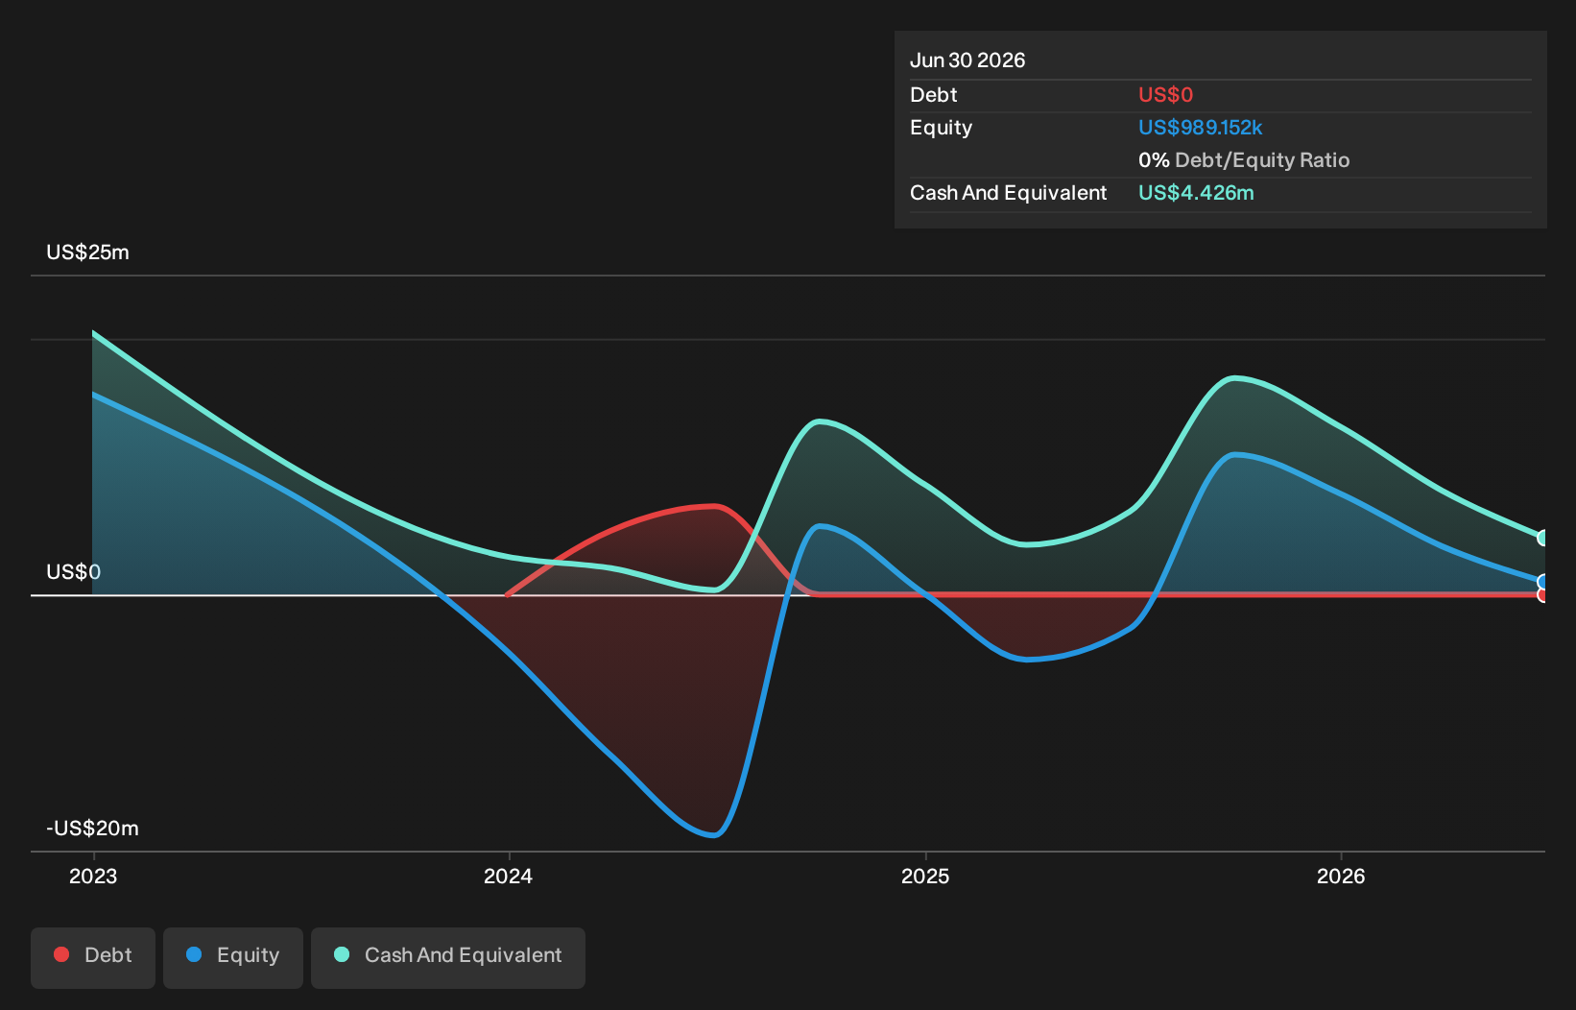Click the red US$0 debt value in tooltip
Image resolution: width=1576 pixels, height=1010 pixels.
click(x=1165, y=95)
